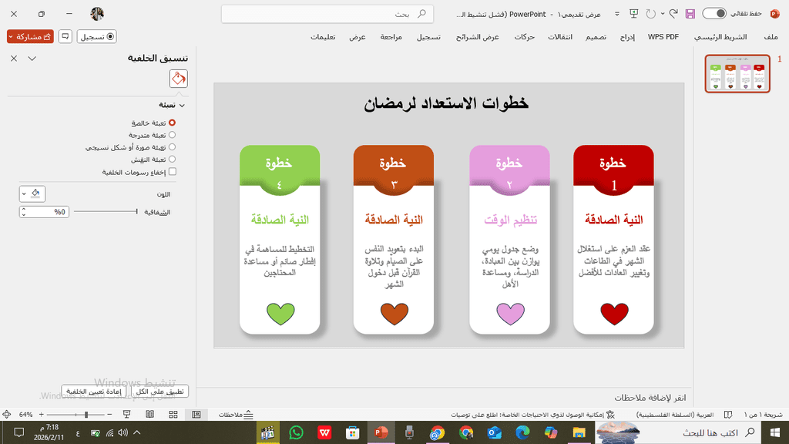The height and width of the screenshot is (444, 789).
Task: Open the File tab (ملف)
Action: (x=771, y=37)
